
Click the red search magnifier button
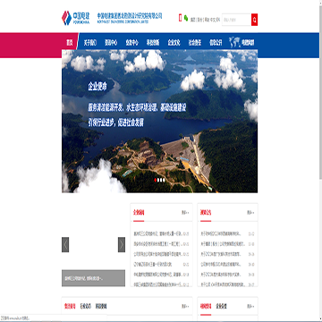[254, 20]
